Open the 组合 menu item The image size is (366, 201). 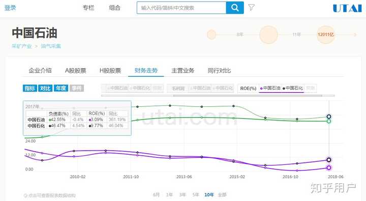coord(114,8)
